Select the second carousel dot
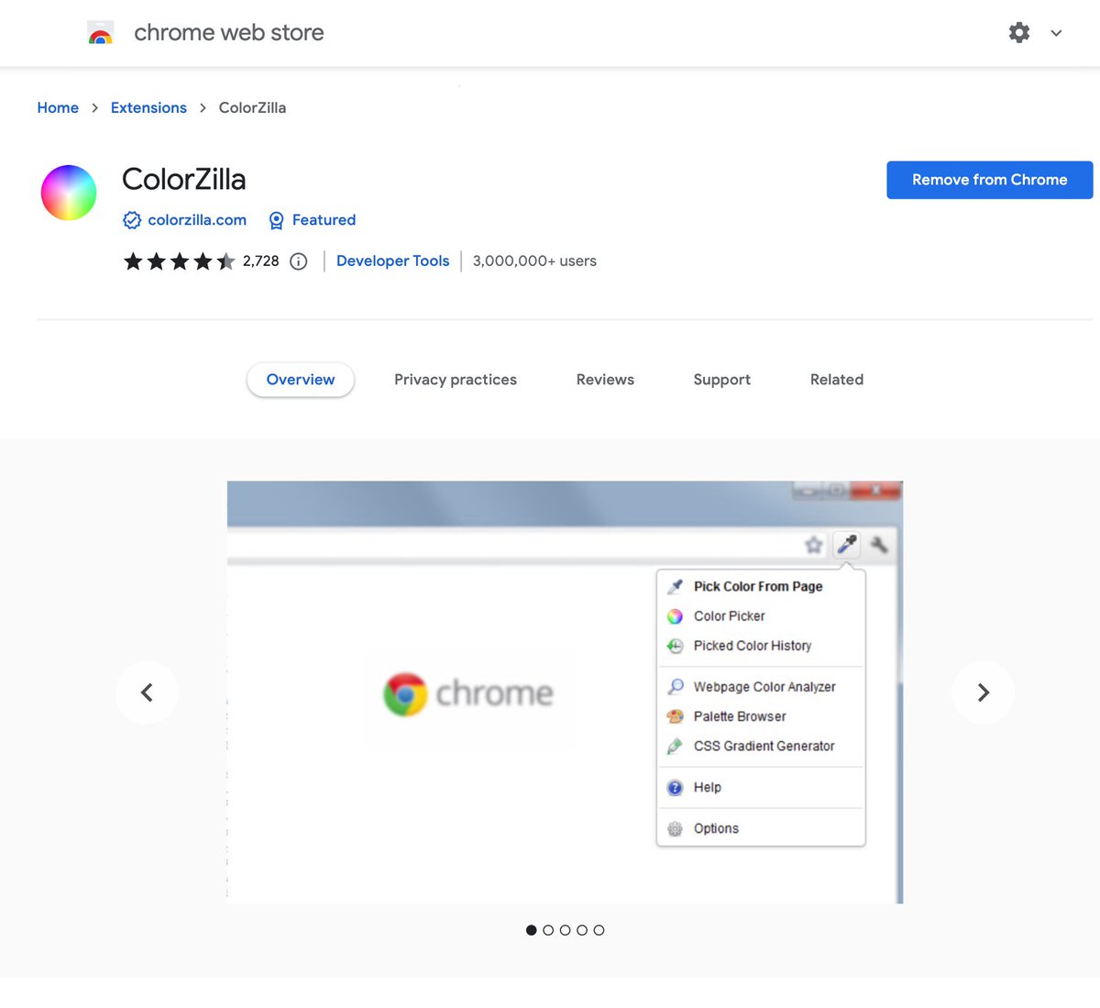1100x1008 pixels. [x=548, y=930]
